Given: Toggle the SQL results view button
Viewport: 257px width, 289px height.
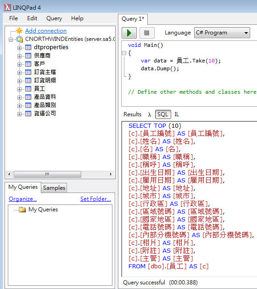Looking at the screenshot, I should pyautogui.click(x=163, y=114).
